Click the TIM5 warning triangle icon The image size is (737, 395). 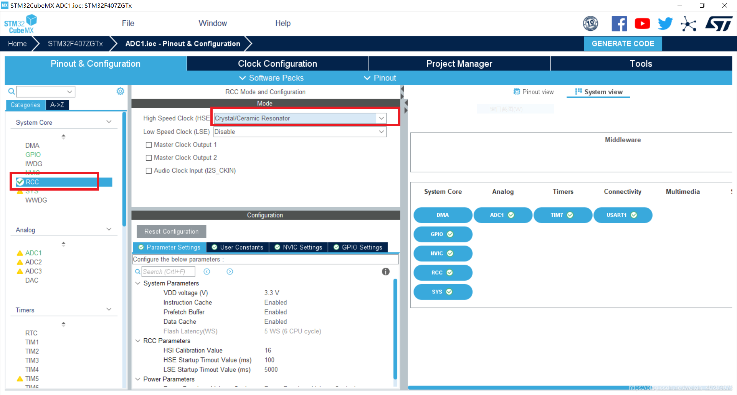[20, 379]
